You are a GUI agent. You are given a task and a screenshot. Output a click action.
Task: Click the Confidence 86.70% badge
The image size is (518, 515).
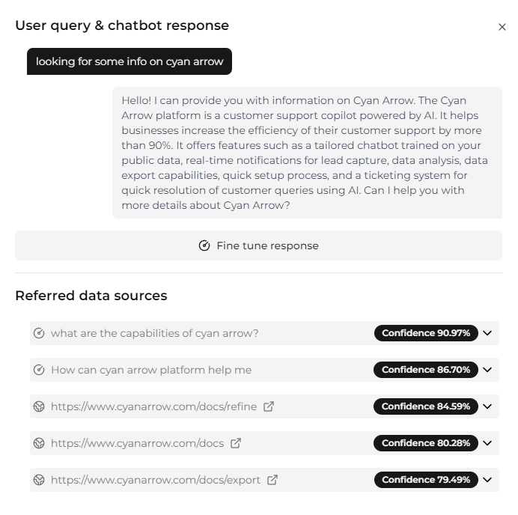pos(426,370)
